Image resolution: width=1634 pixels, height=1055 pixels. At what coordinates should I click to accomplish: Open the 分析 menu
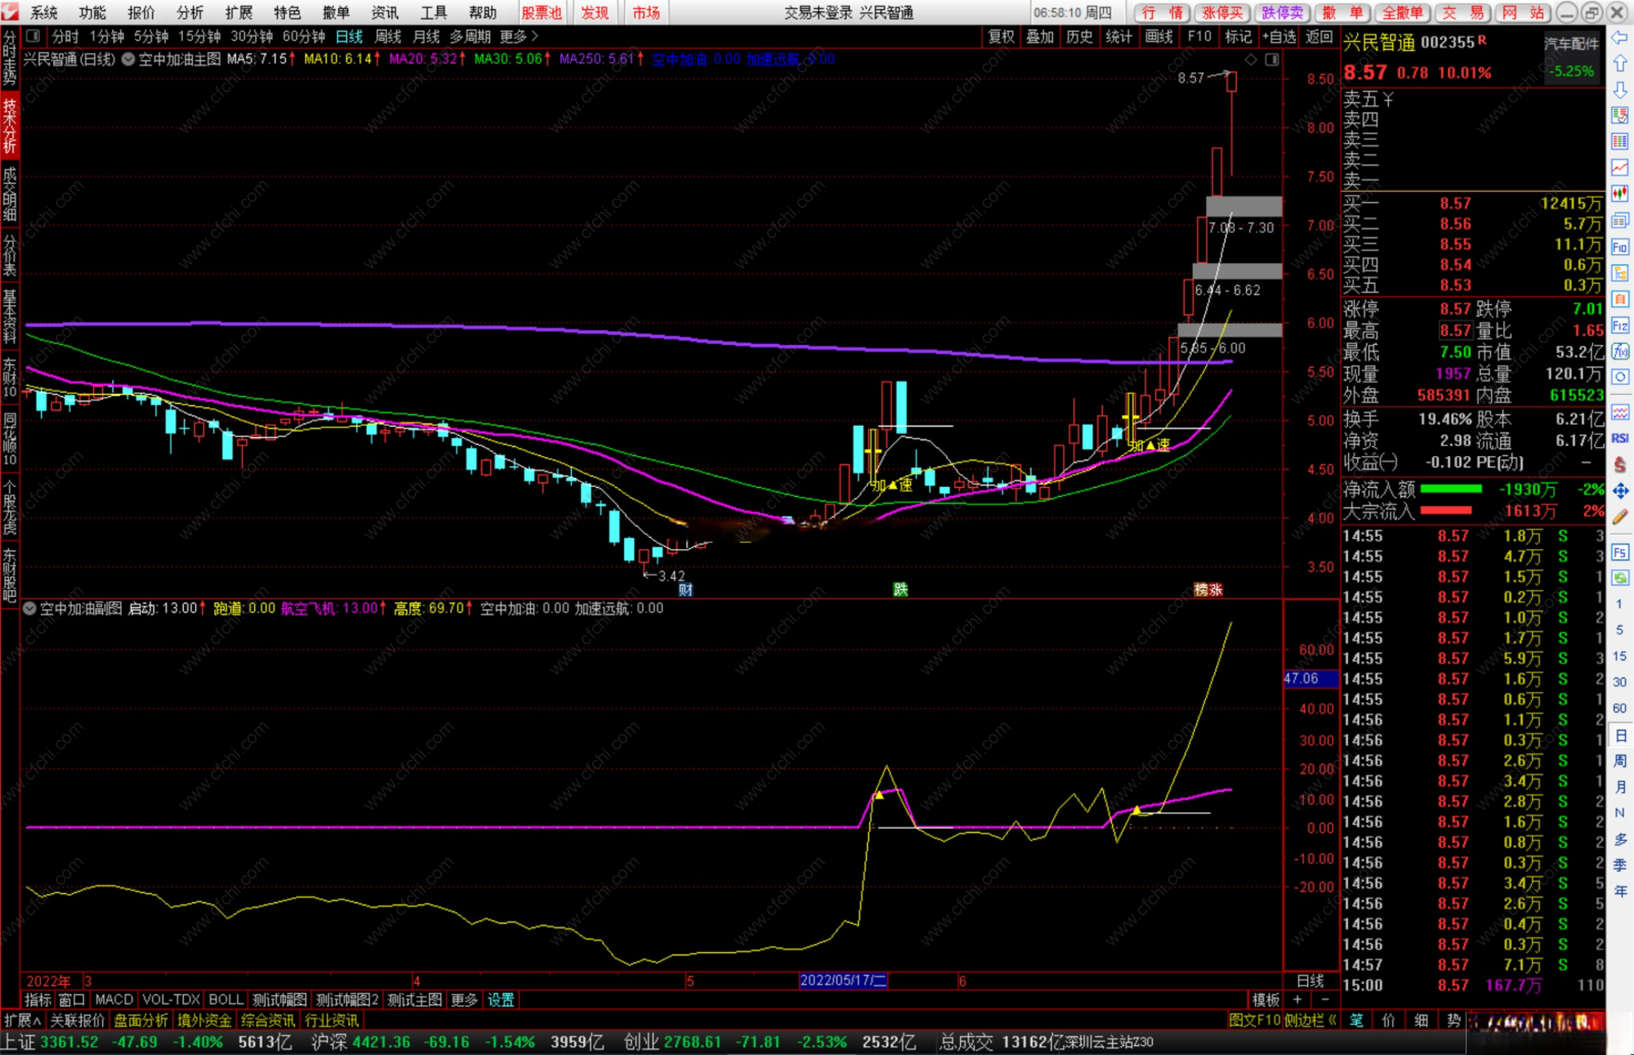pyautogui.click(x=189, y=12)
